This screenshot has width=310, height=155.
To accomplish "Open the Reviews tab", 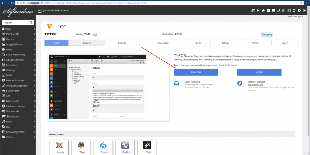I will click(256, 43).
